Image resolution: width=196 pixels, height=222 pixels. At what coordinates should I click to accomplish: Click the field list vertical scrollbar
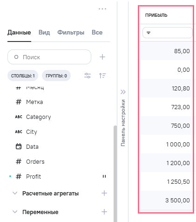tap(115, 173)
